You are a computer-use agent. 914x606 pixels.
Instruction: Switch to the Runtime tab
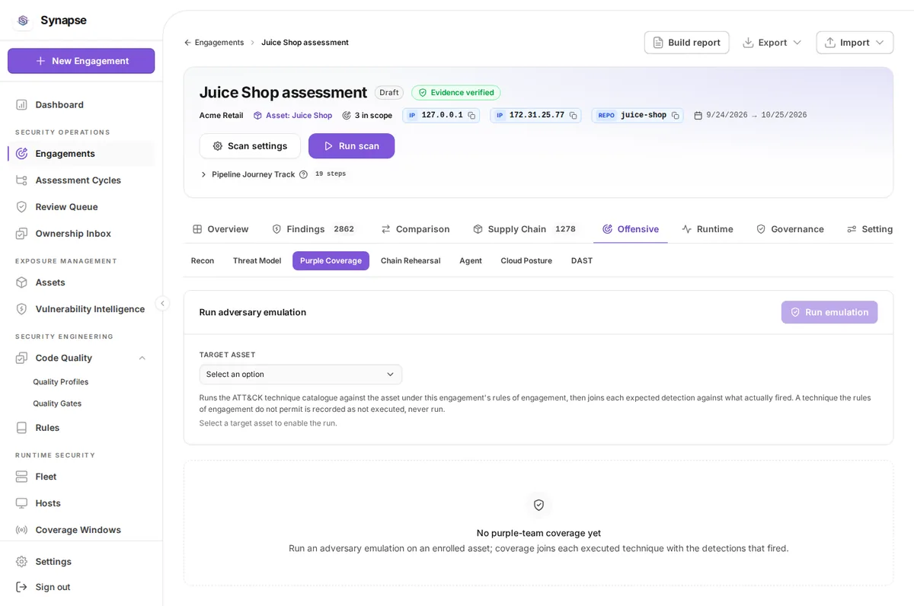708,229
